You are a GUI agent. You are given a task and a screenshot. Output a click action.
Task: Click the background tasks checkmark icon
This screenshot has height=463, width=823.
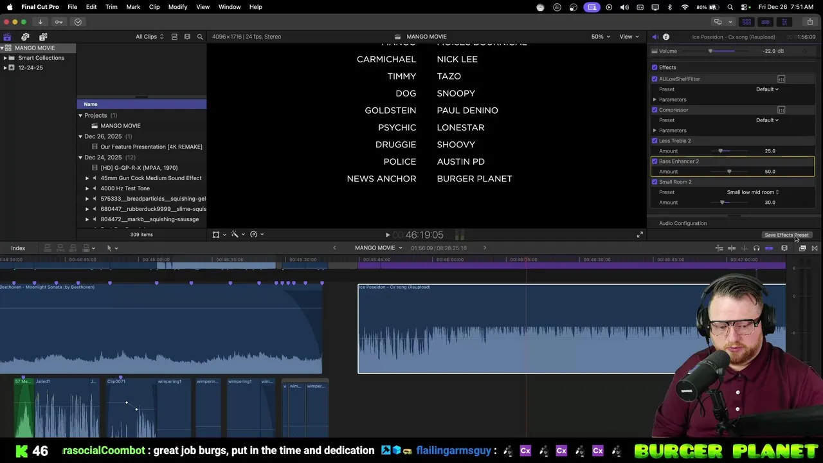tap(78, 22)
